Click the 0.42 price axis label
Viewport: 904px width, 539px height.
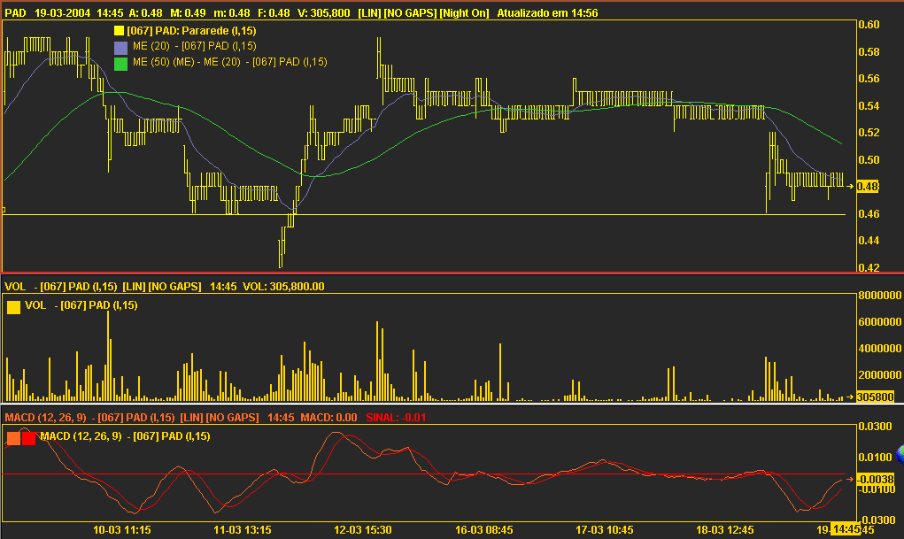pos(869,267)
